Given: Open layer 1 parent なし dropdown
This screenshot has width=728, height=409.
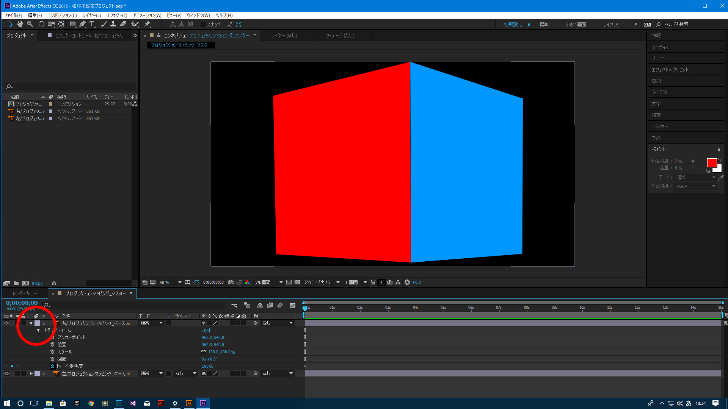Looking at the screenshot, I should point(278,323).
